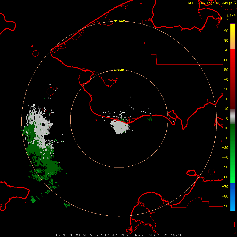Click the 60 value on the velocity scale

tap(226, 60)
